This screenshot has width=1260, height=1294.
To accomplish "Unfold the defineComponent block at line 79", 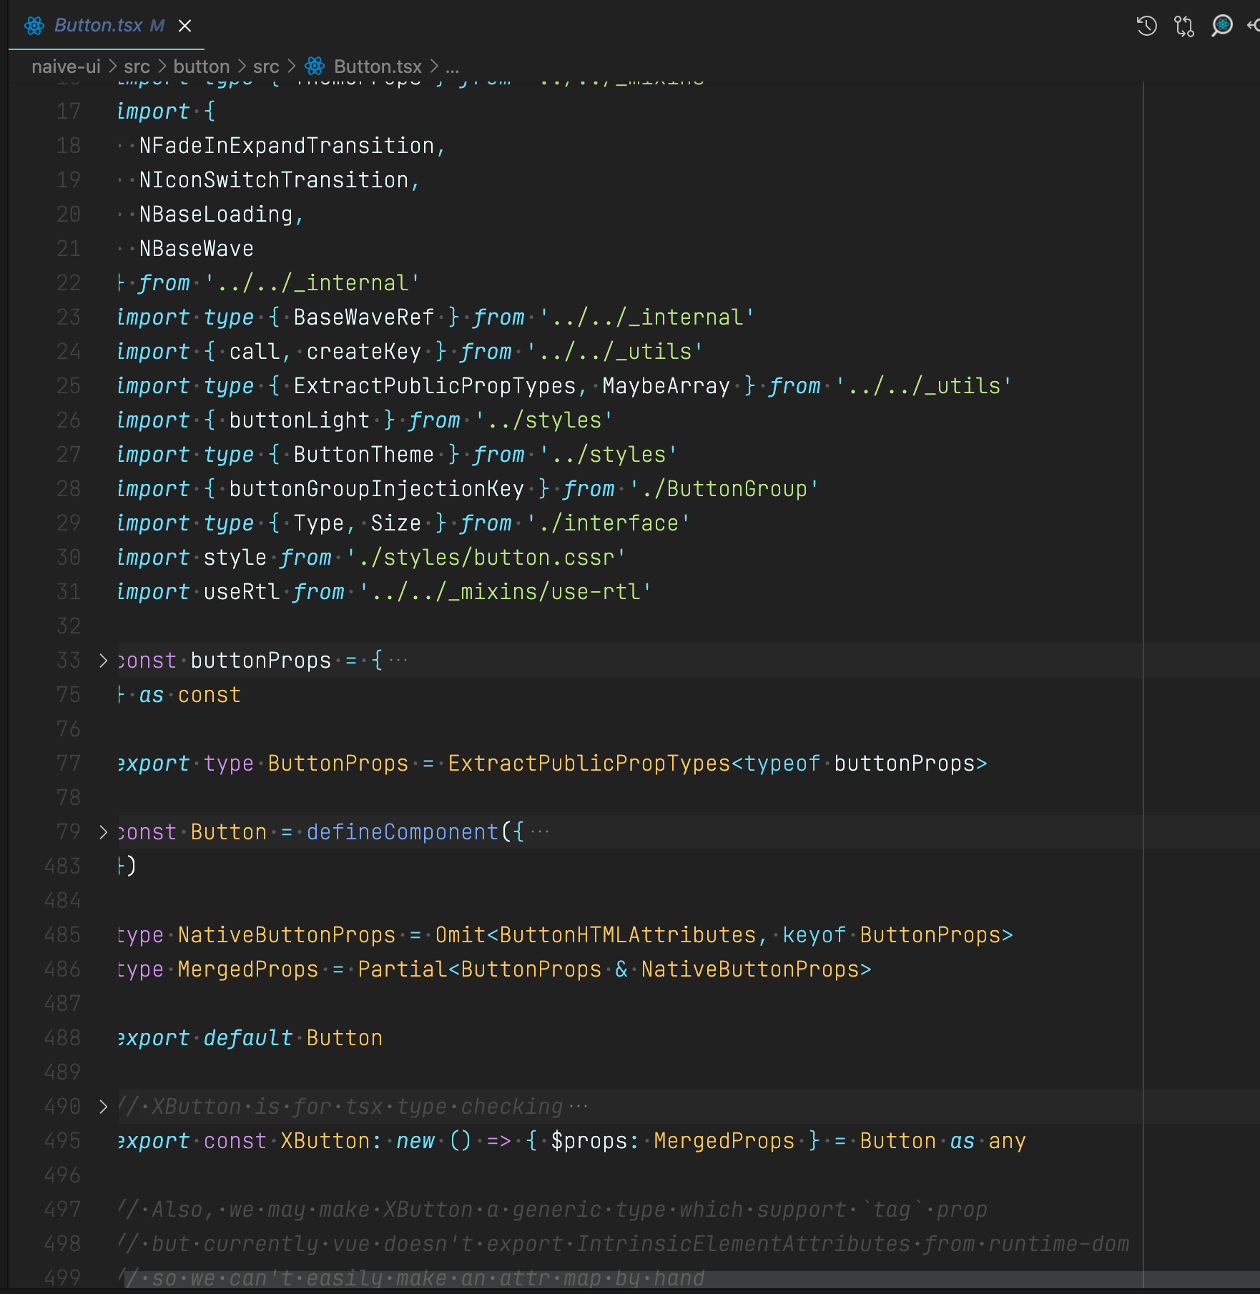I will (x=103, y=832).
